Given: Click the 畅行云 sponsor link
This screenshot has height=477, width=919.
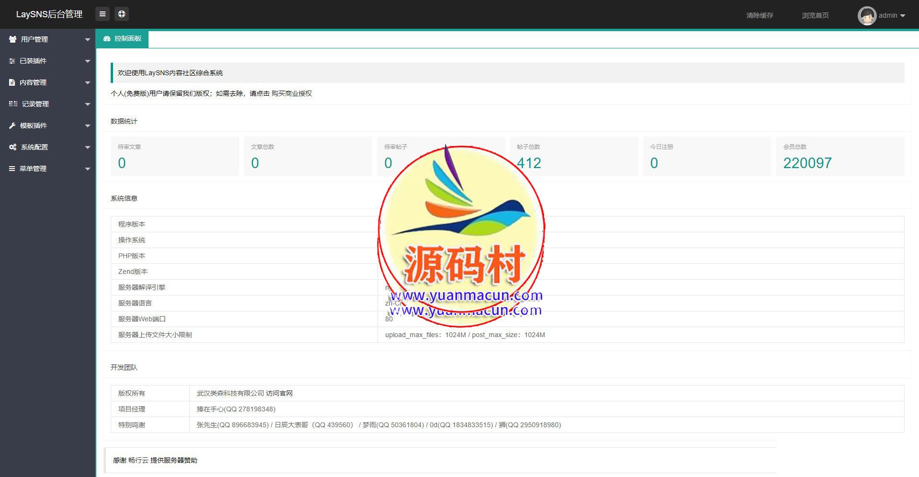Looking at the screenshot, I should [138, 460].
